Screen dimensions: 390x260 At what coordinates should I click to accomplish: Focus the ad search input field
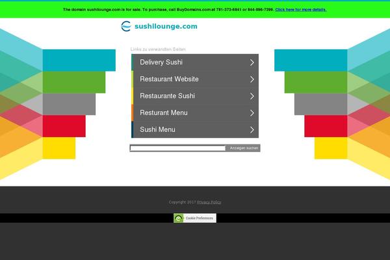point(178,148)
